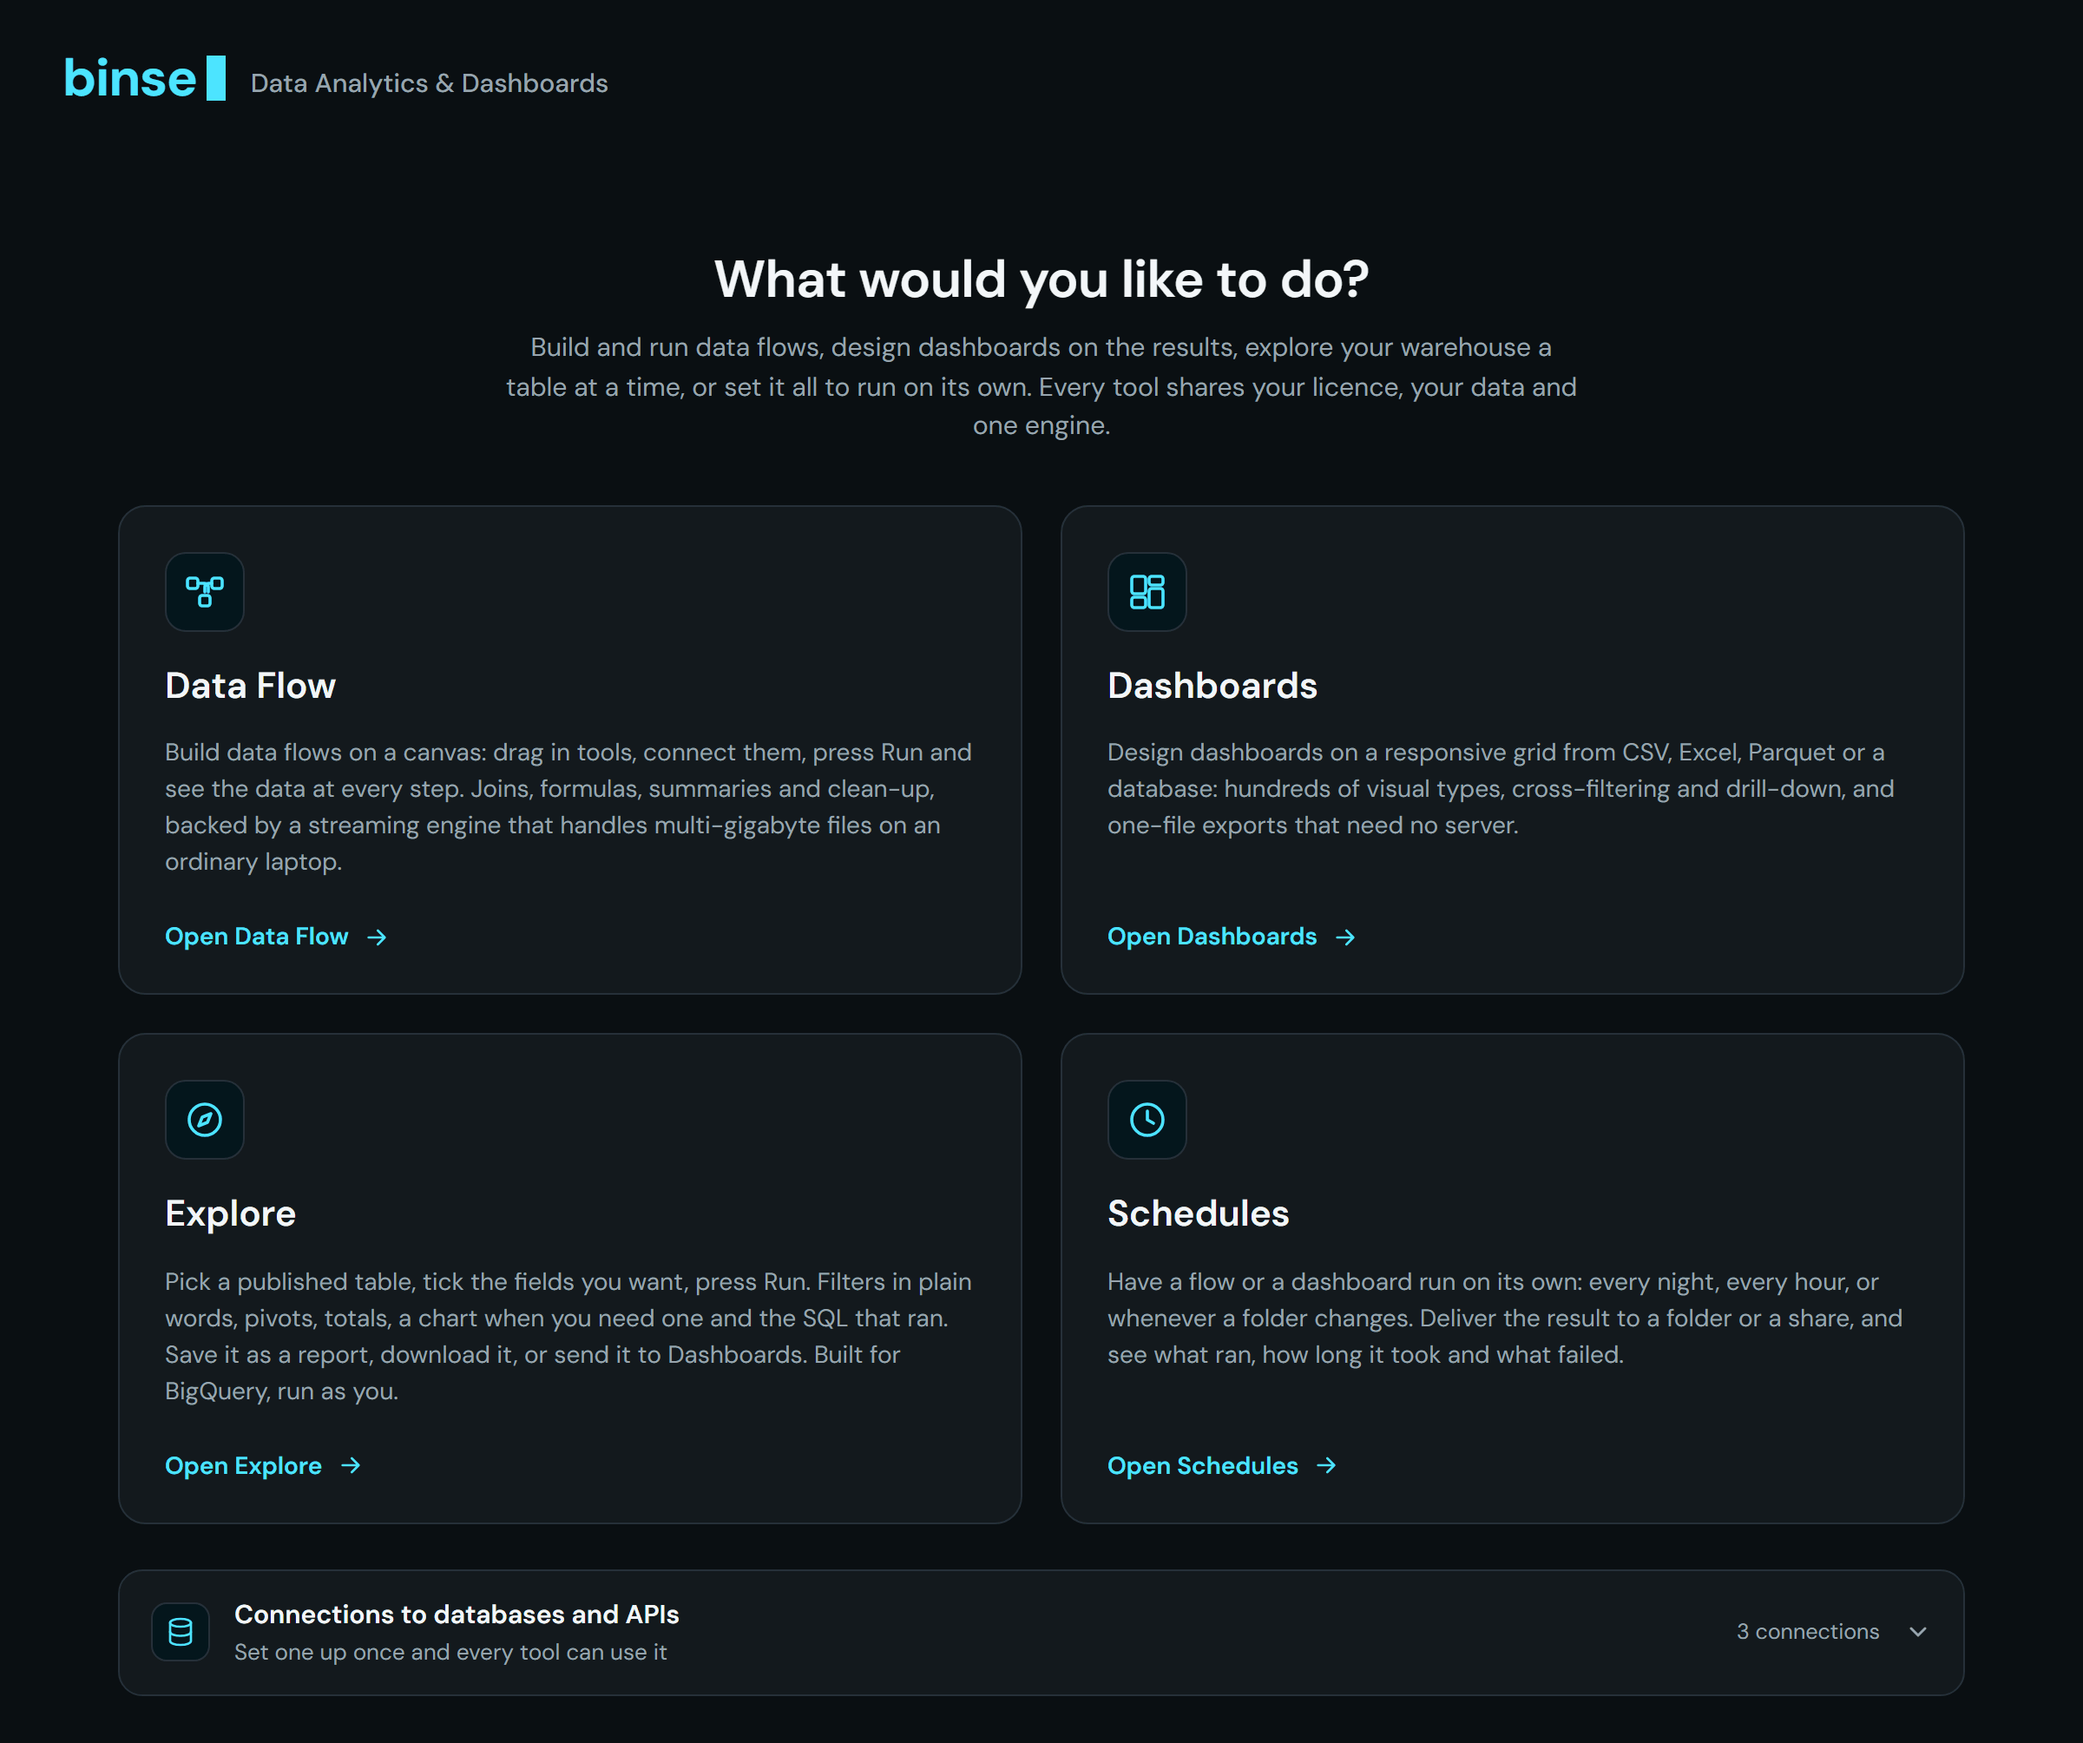2083x1743 pixels.
Task: Click the arrow after Open Schedules
Action: [1326, 1465]
